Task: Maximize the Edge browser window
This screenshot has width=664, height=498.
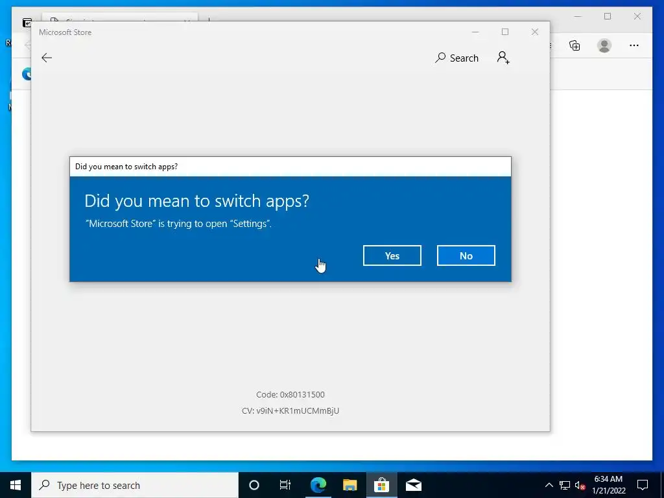Action: [x=608, y=16]
